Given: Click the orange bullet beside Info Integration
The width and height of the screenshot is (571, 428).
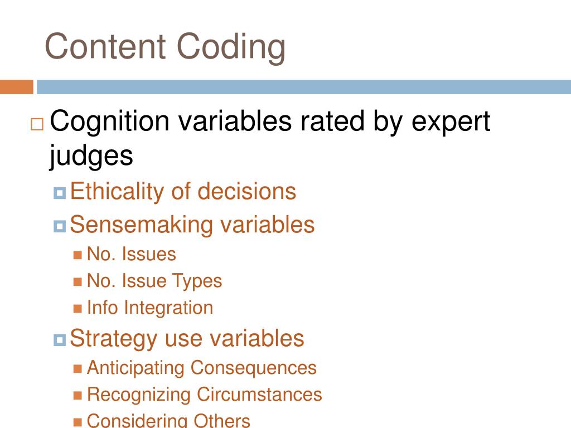Looking at the screenshot, I should pyautogui.click(x=78, y=308).
